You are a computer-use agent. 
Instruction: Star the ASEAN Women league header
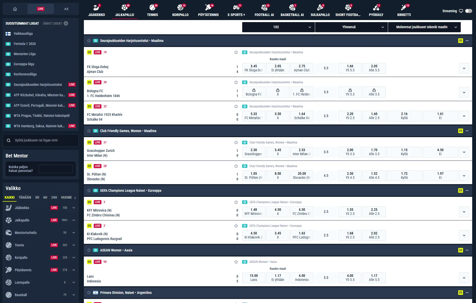(x=89, y=250)
